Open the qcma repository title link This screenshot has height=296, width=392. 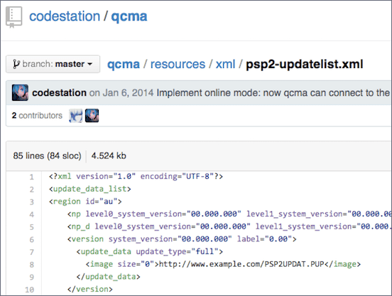[x=129, y=16]
